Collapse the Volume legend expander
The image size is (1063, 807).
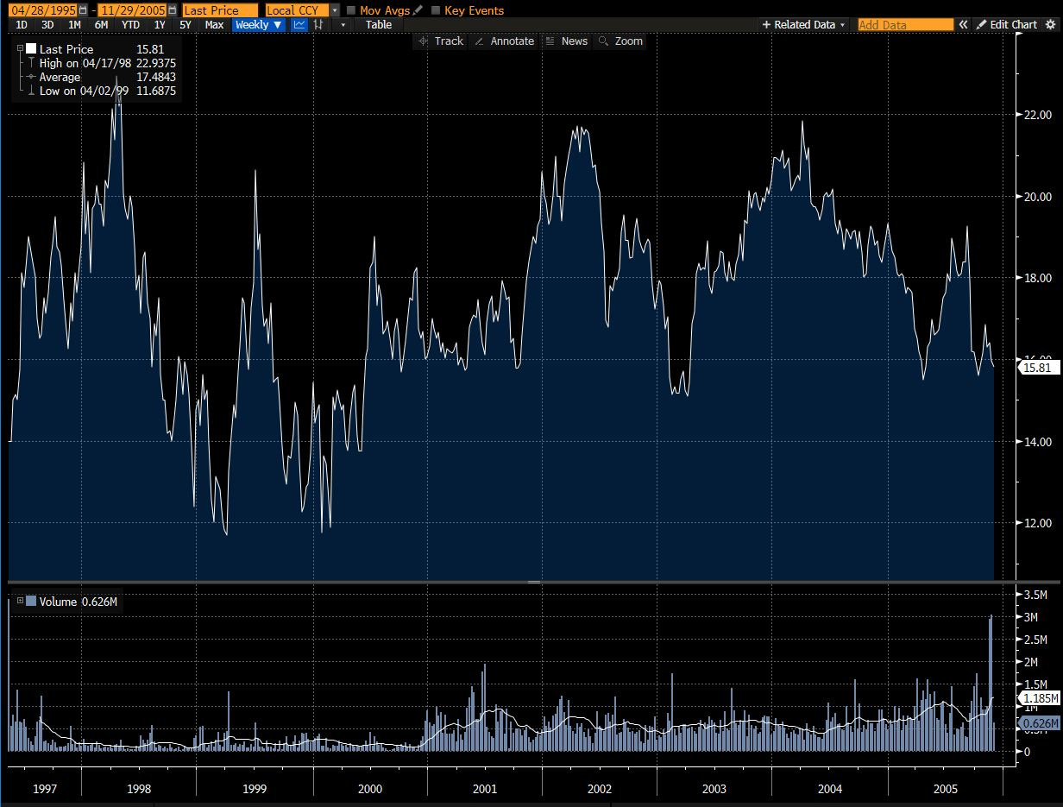click(20, 601)
